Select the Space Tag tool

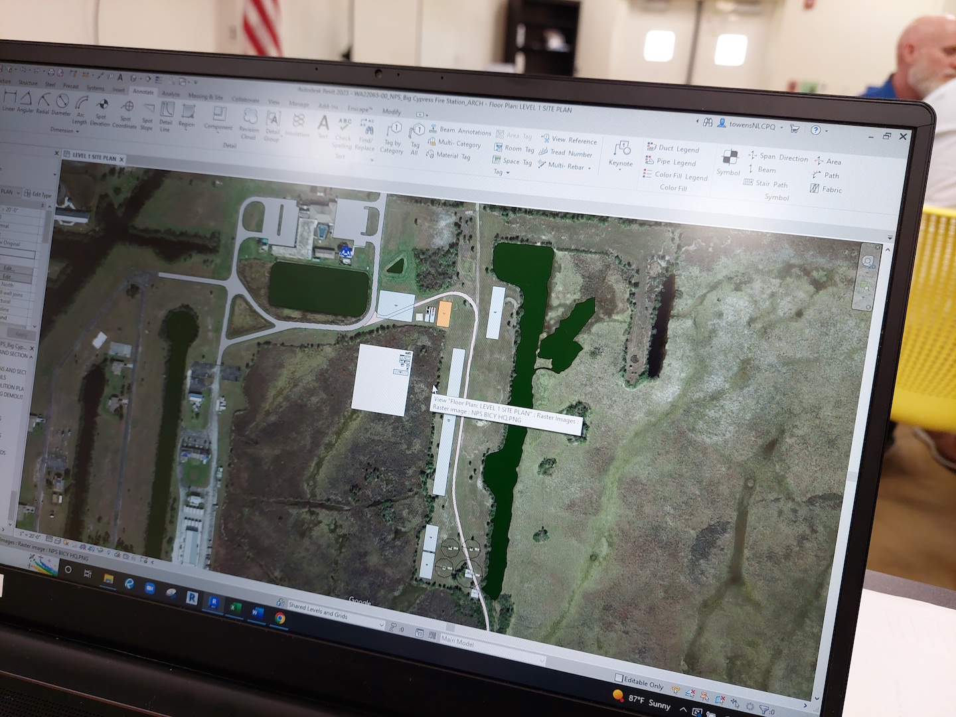513,161
